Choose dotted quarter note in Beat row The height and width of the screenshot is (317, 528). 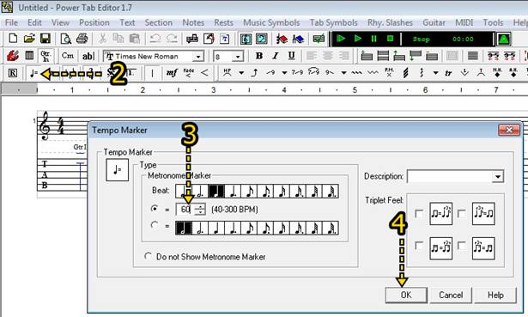coord(233,191)
